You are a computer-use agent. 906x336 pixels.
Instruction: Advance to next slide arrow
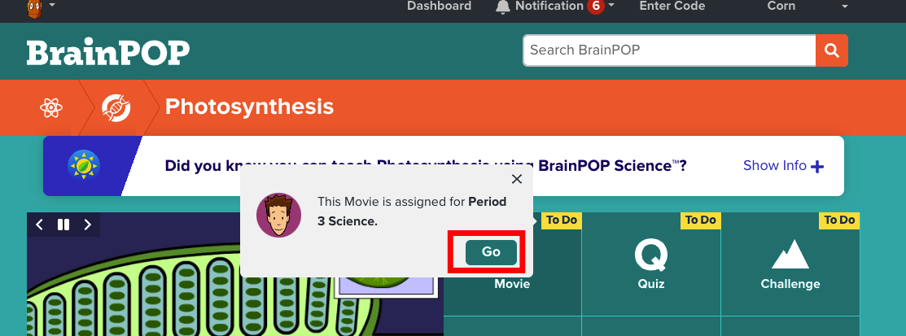pos(87,225)
